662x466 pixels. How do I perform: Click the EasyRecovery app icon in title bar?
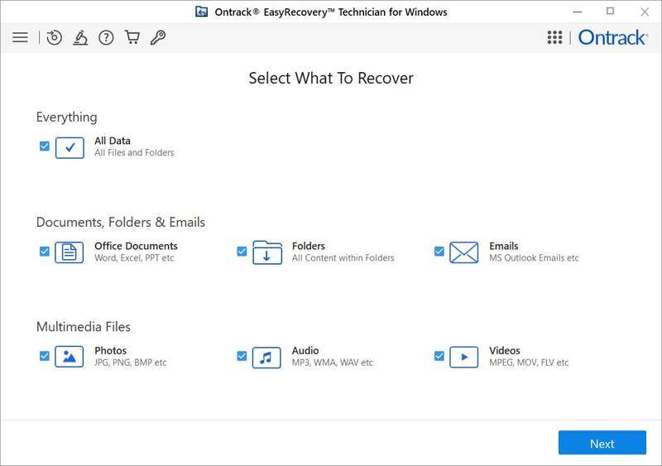pos(201,12)
